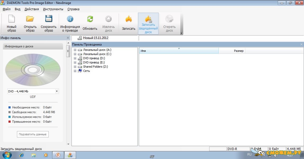The height and width of the screenshot is (159, 304).
Task: Open the Вид menu
Action: coord(17,9)
